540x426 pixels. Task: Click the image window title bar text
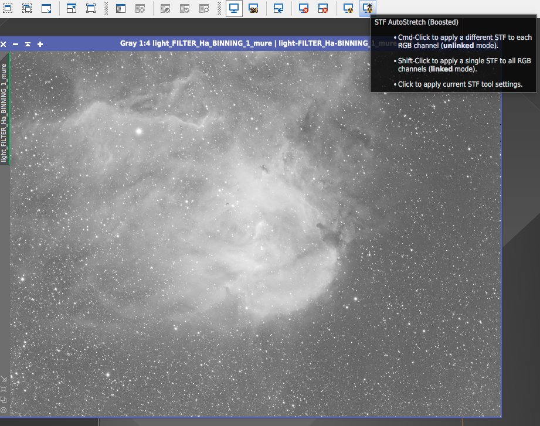(257, 43)
